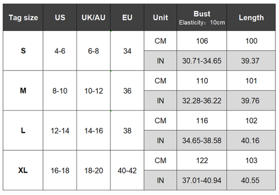Click the UK/AU header cell

pyautogui.click(x=94, y=17)
